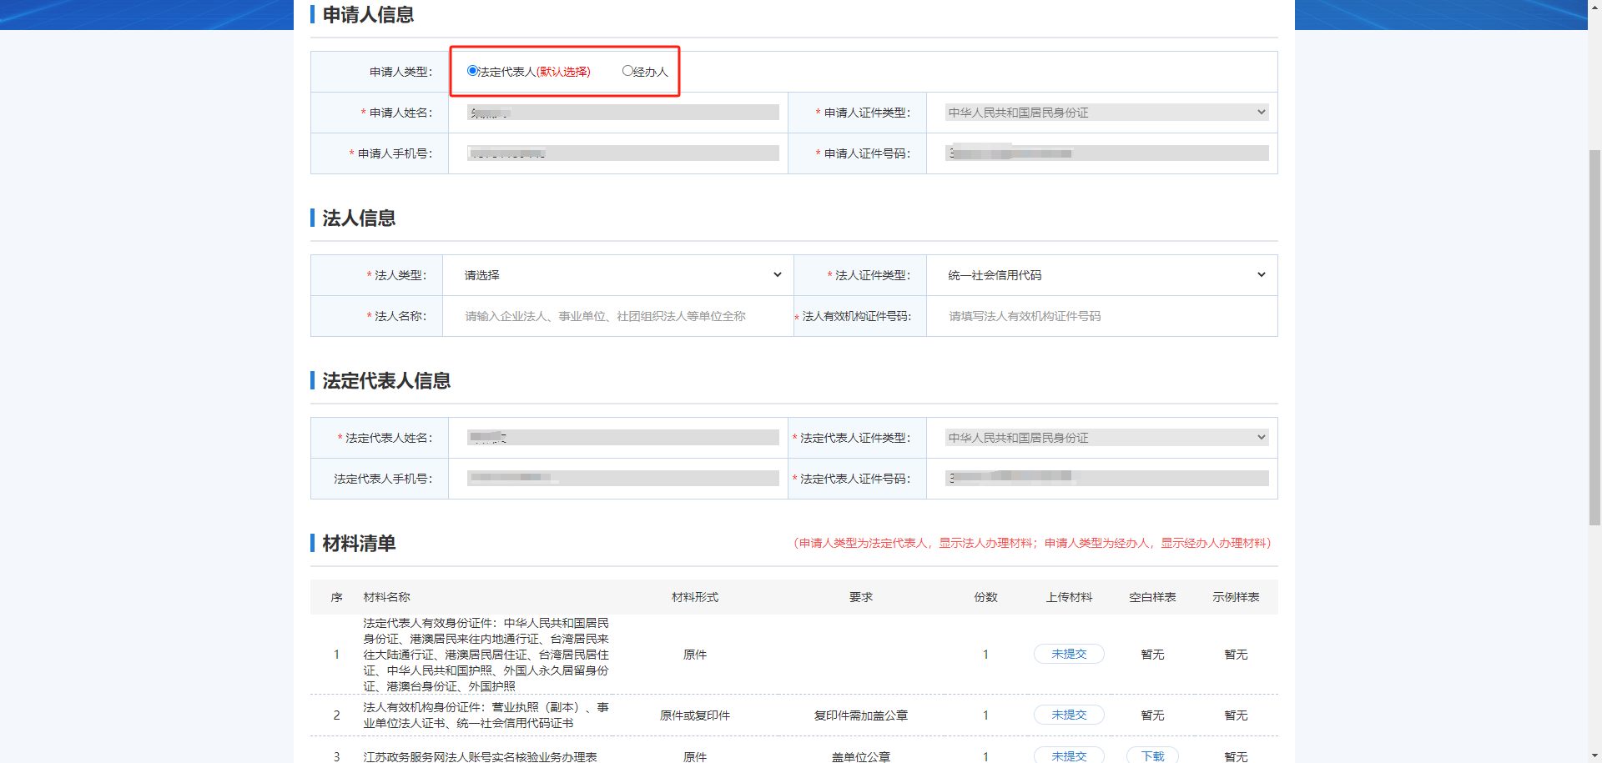Select the 法定代表人 radio button

pyautogui.click(x=473, y=71)
